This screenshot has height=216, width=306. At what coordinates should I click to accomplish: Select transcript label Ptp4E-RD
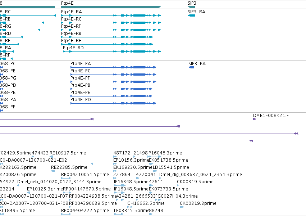pos(73,48)
